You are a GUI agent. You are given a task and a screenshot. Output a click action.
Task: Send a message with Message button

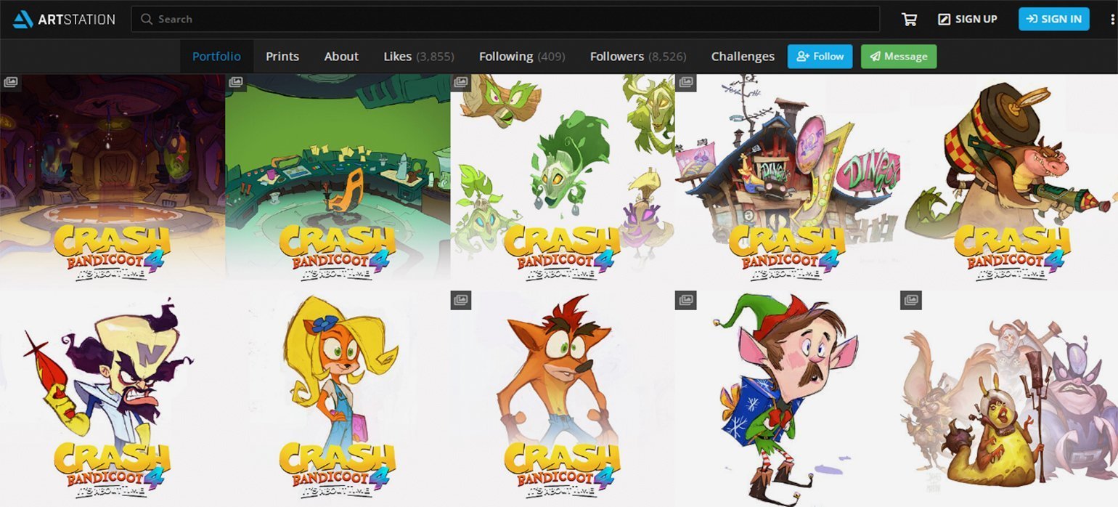tap(898, 57)
